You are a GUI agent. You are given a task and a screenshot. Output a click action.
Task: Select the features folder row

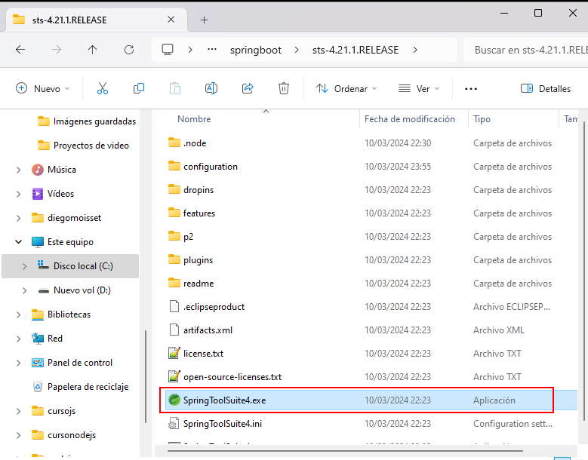click(371, 213)
